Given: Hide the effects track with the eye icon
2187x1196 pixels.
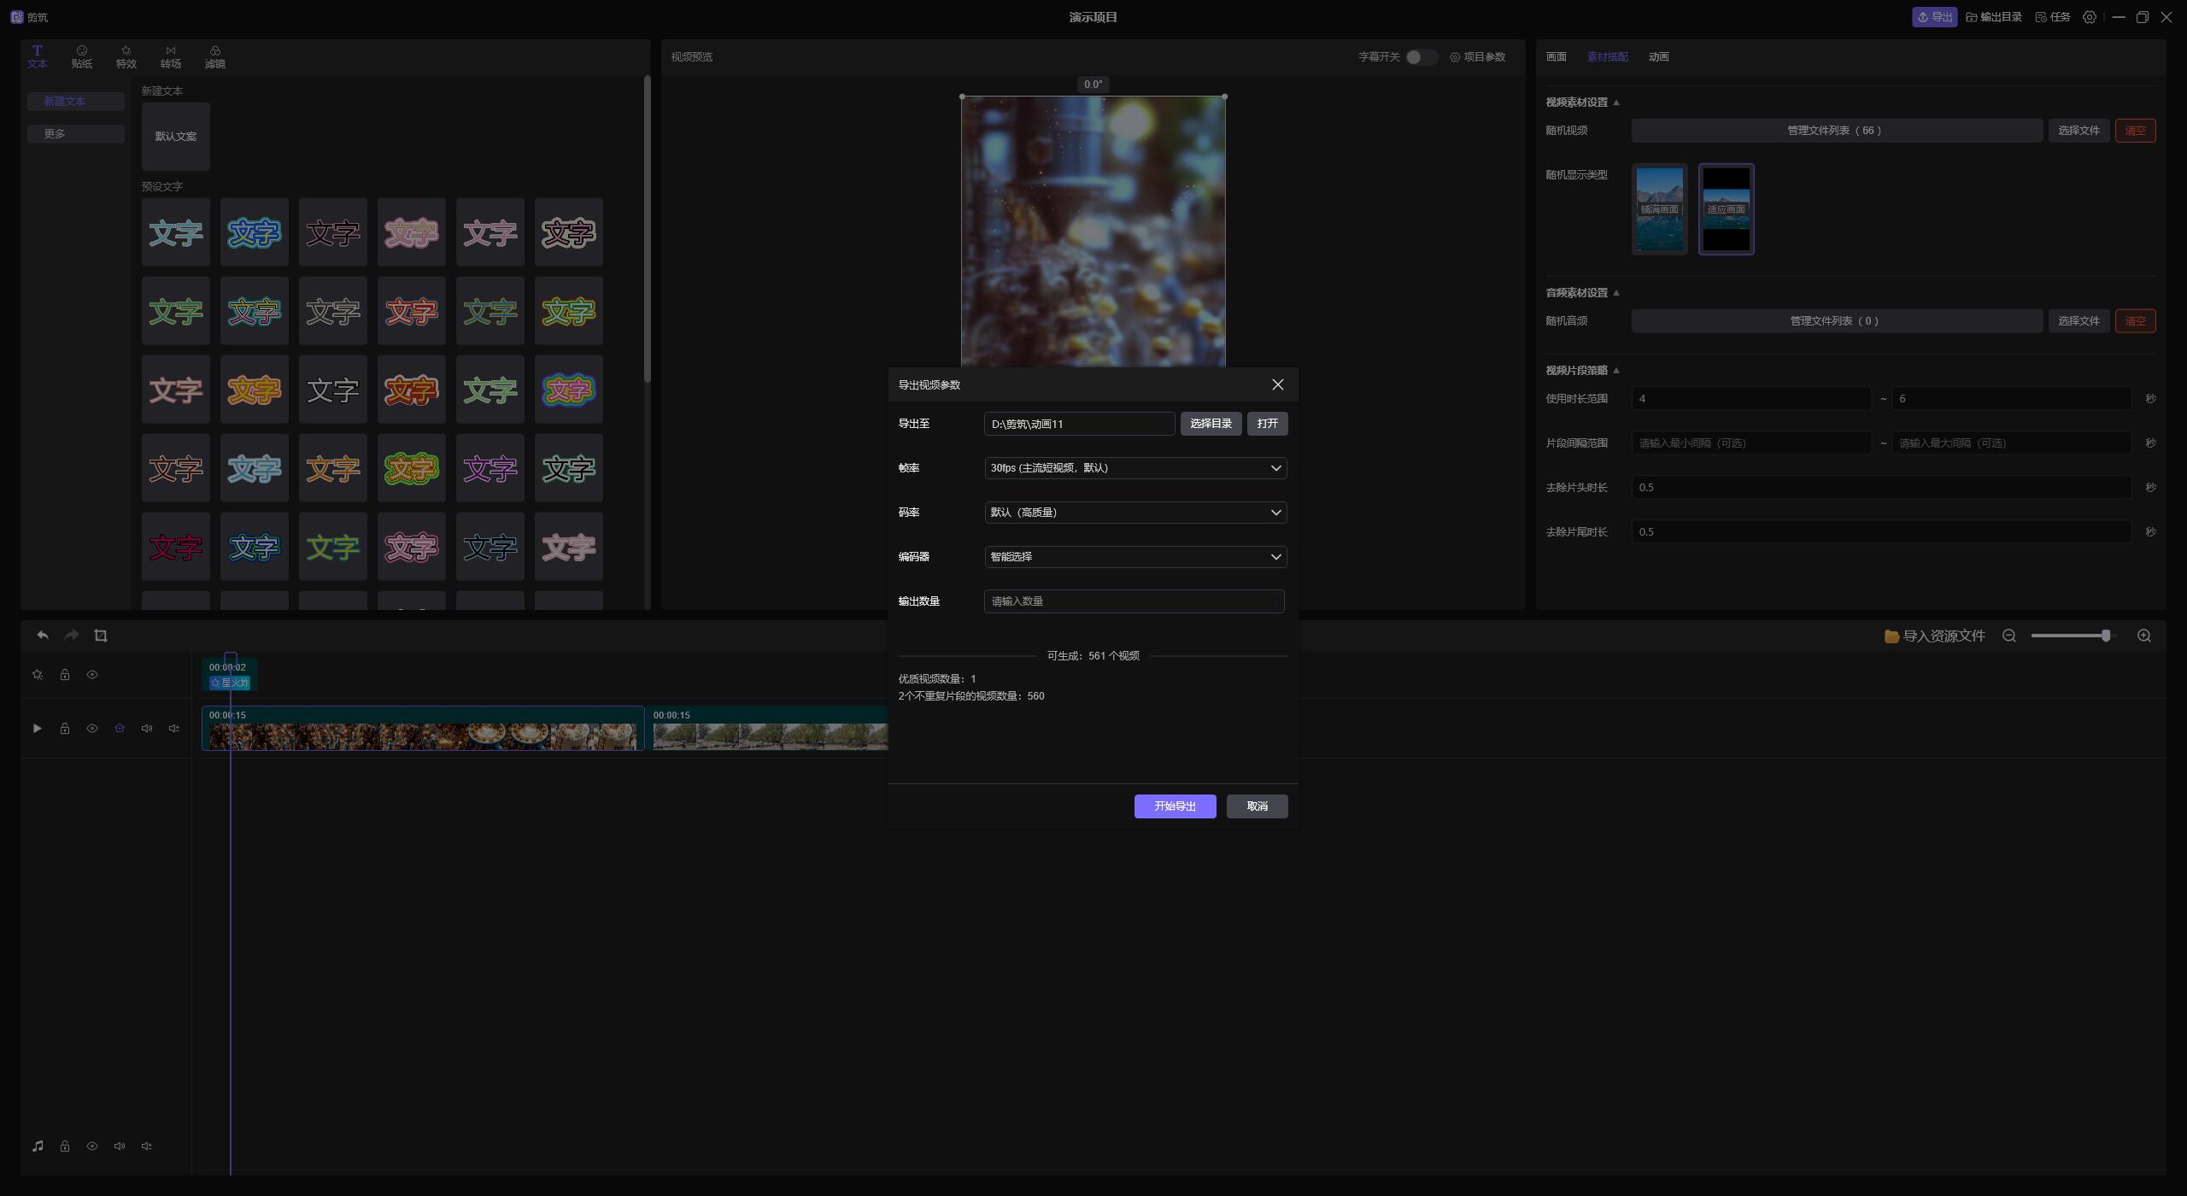Looking at the screenshot, I should [92, 675].
